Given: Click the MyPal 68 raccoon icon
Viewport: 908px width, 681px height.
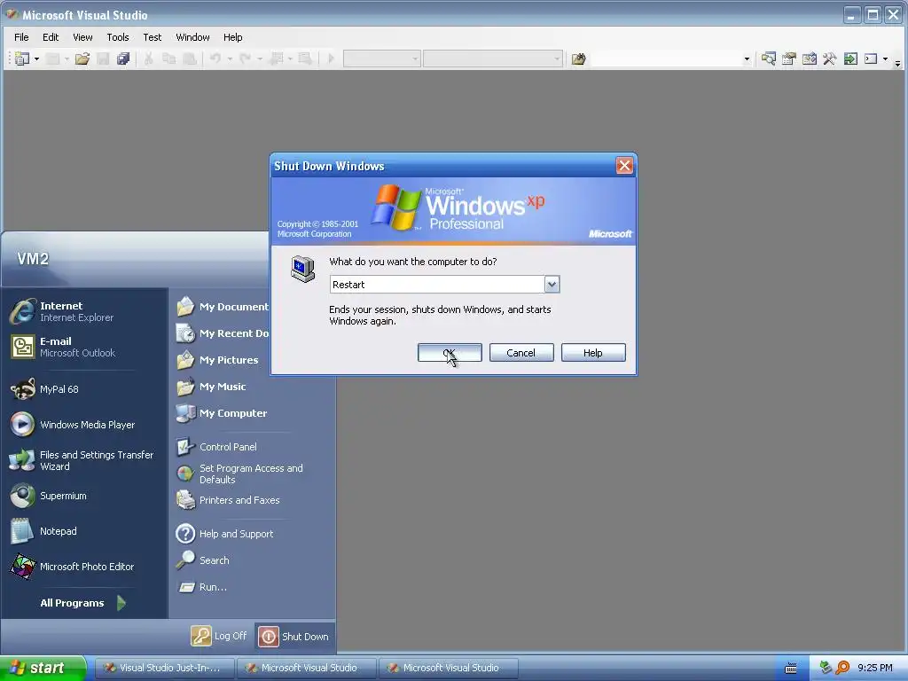Looking at the screenshot, I should coord(22,389).
